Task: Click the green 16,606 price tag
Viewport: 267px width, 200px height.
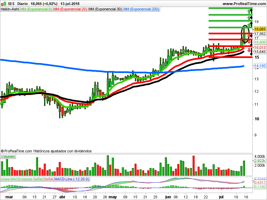Action: [260, 42]
